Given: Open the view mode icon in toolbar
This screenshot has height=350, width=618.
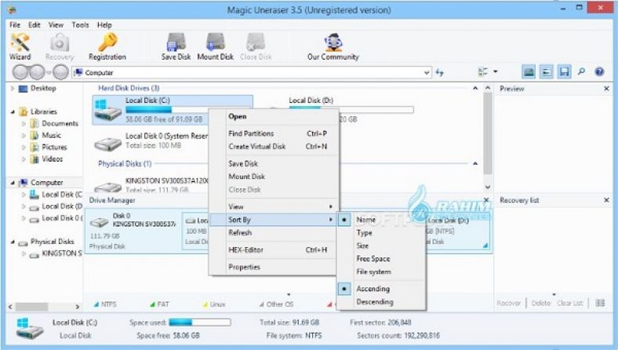Looking at the screenshot, I should 483,72.
